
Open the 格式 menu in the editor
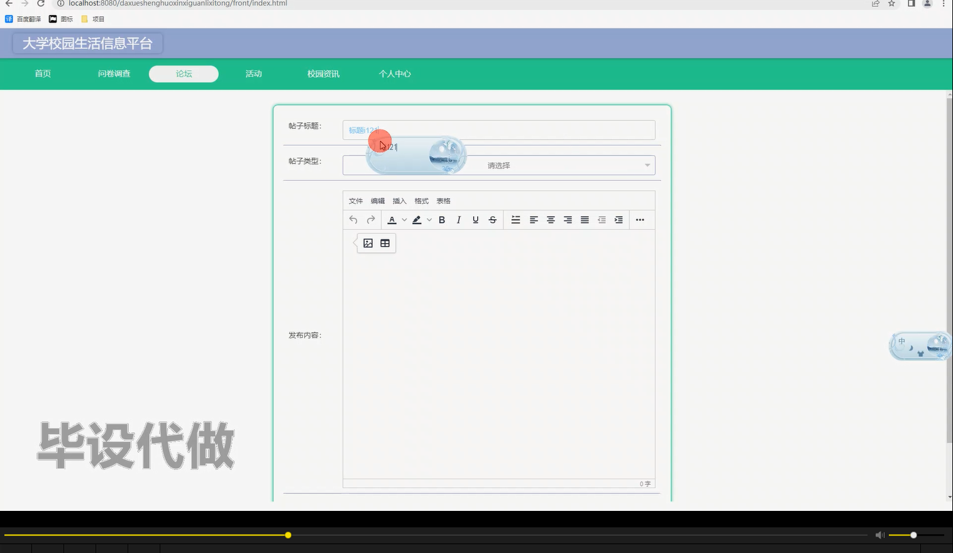(x=421, y=200)
